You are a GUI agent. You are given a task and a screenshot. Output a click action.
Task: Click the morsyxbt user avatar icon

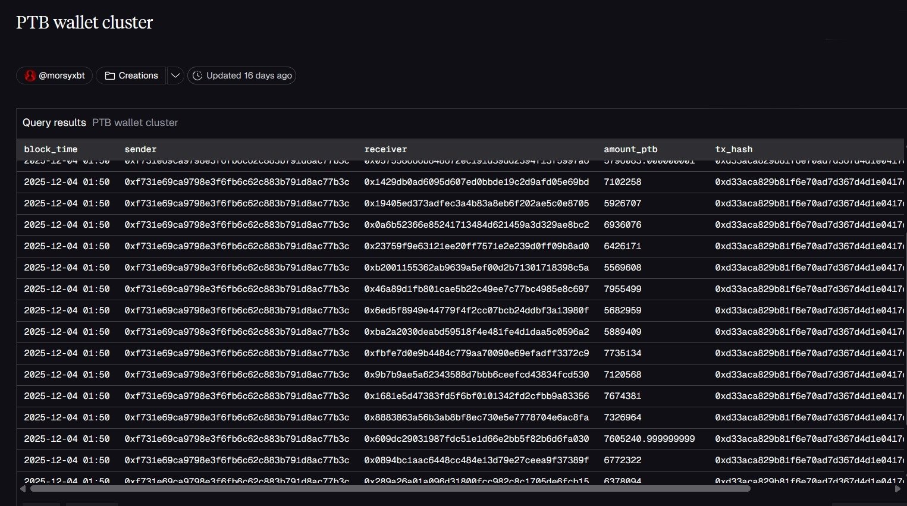(30, 76)
